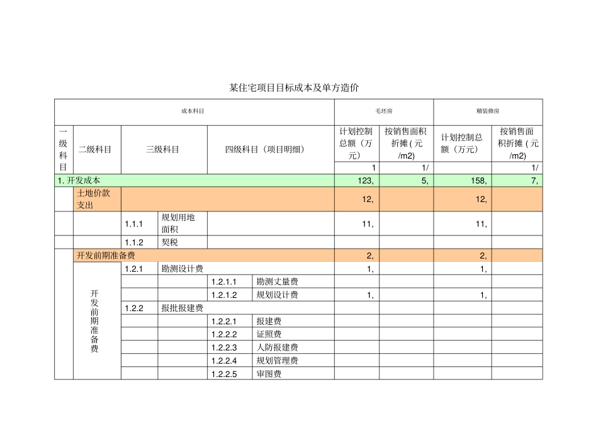The width and height of the screenshot is (598, 423).
Task: Select code cell 1.2.1.2
Action: pyautogui.click(x=230, y=295)
